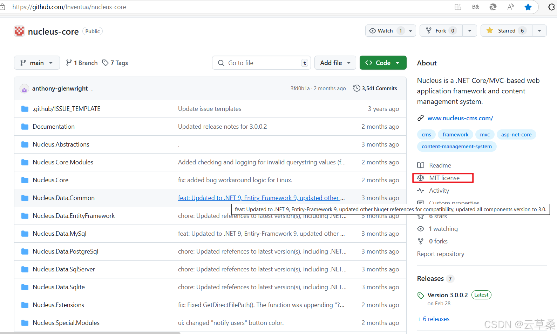Screen dimensions: 557x334
Task: Click the tag icon beside Version 3.0.0.2
Action: point(421,296)
